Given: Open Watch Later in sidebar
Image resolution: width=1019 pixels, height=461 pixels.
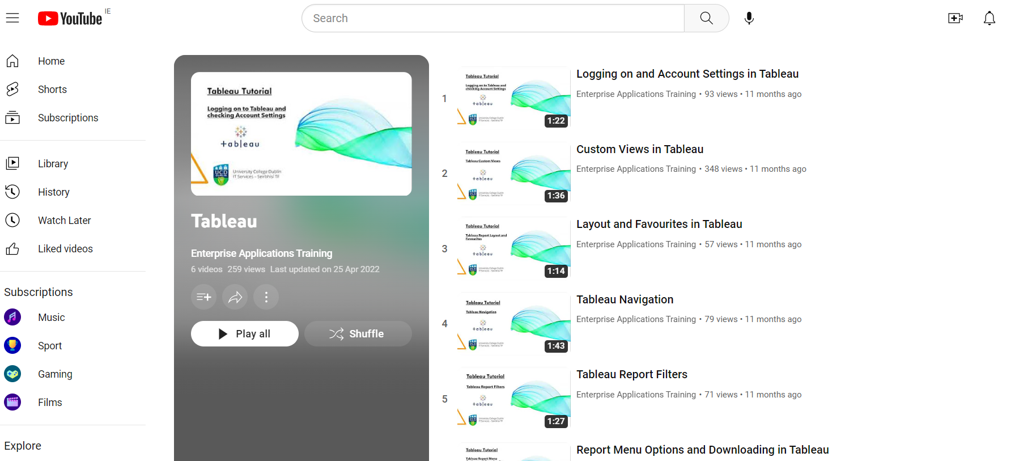Looking at the screenshot, I should (64, 221).
